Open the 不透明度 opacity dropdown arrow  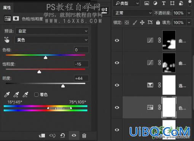click(x=189, y=13)
